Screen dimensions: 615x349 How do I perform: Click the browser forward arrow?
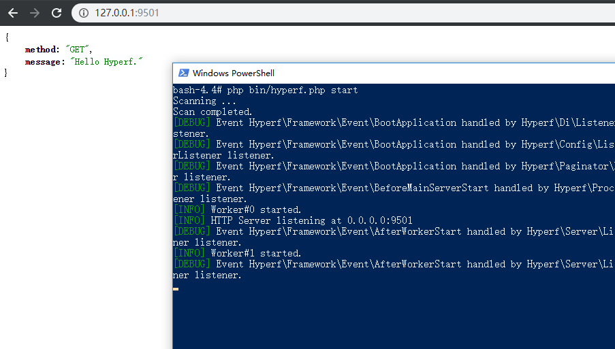point(35,13)
